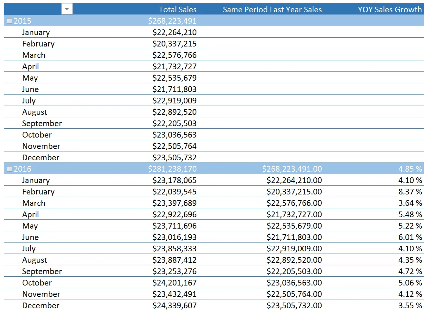Image resolution: width=431 pixels, height=313 pixels.
Task: Click the February 2016 growth value 8.37 %
Action: pyautogui.click(x=410, y=192)
